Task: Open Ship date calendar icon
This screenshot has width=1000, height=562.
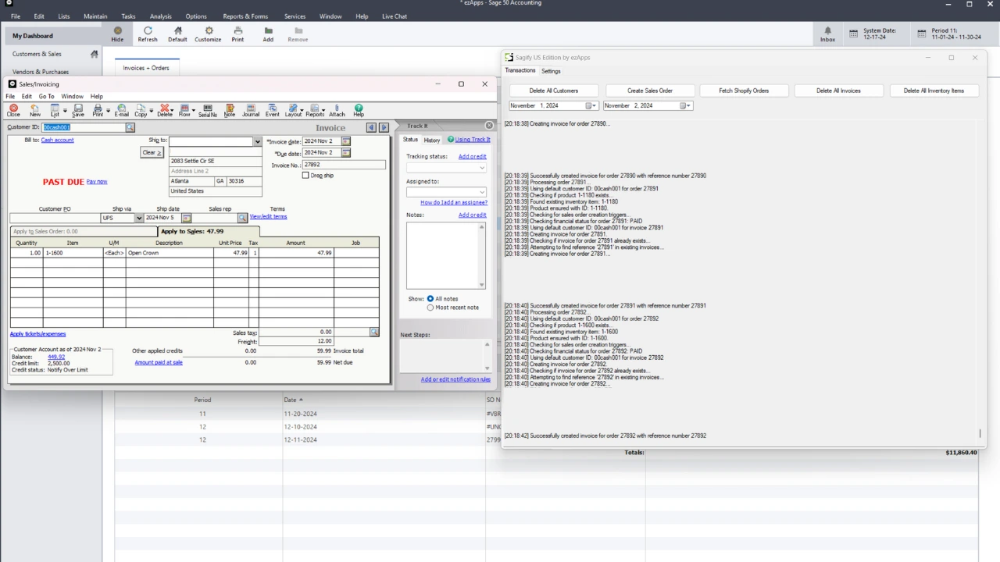Action: click(x=186, y=218)
